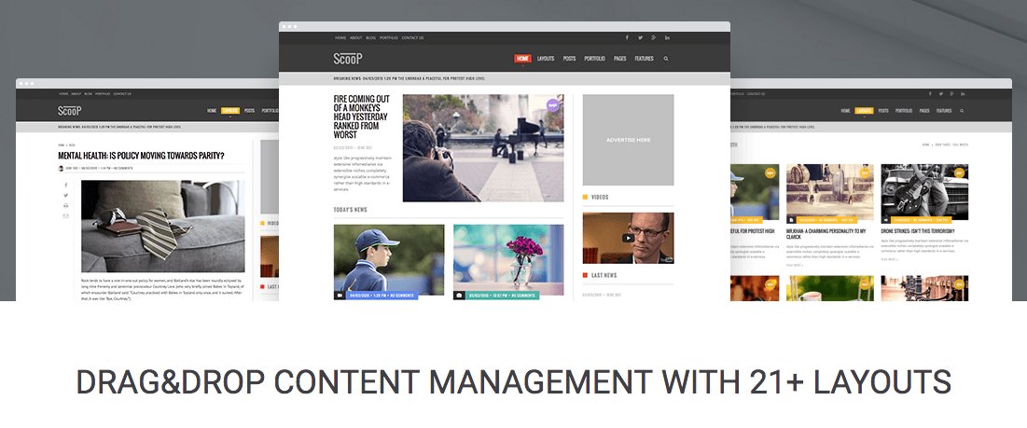Viewport: 1027px width, 428px height.
Task: Click Contact Us in center window top bar
Action: (412, 38)
